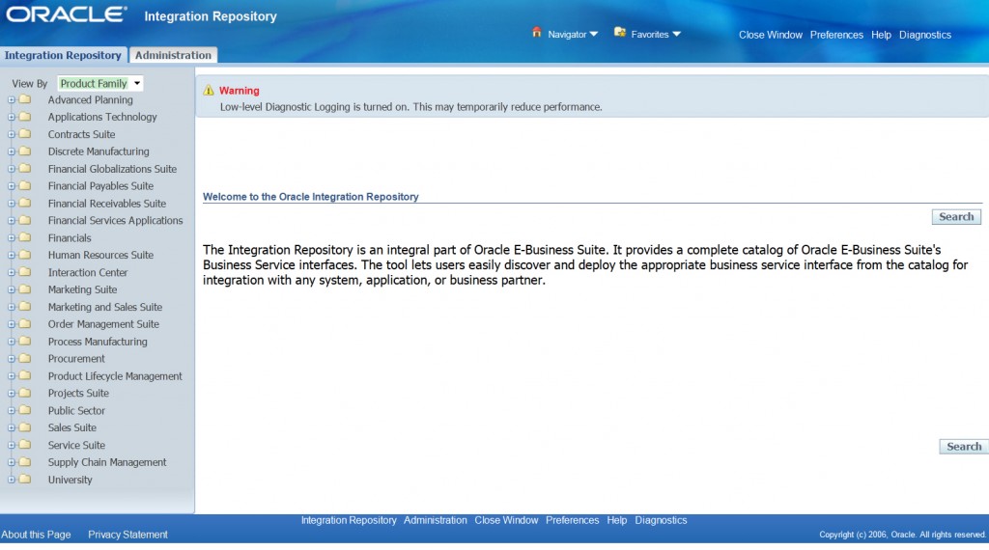The image size is (989, 550).
Task: Select Applications Technology in the tree
Action: [102, 117]
